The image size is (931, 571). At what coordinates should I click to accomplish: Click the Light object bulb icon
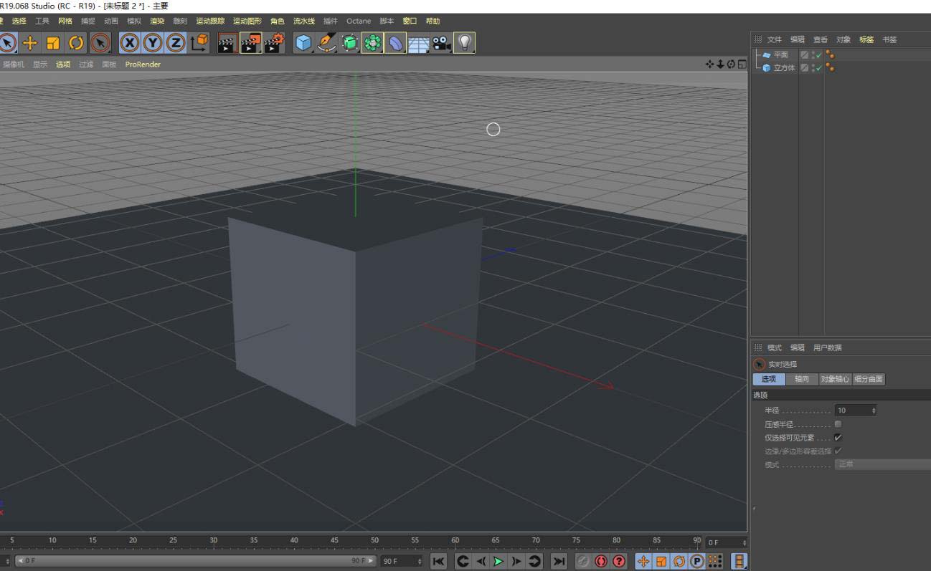point(465,43)
